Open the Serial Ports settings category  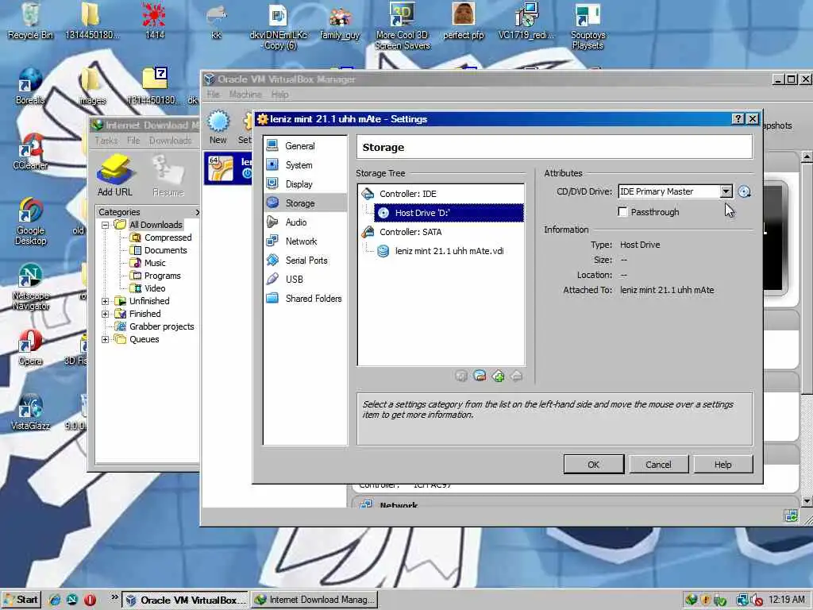coord(305,261)
